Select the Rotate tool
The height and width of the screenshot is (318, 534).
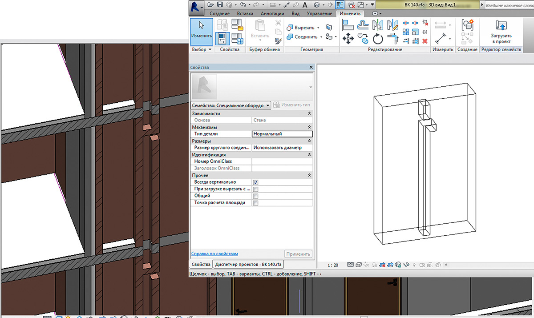[x=378, y=39]
